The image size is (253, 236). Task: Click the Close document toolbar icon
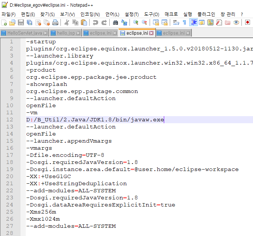click(x=38, y=22)
